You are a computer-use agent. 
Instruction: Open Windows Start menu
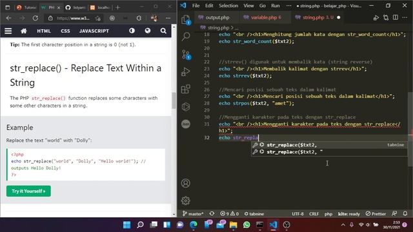126,225
